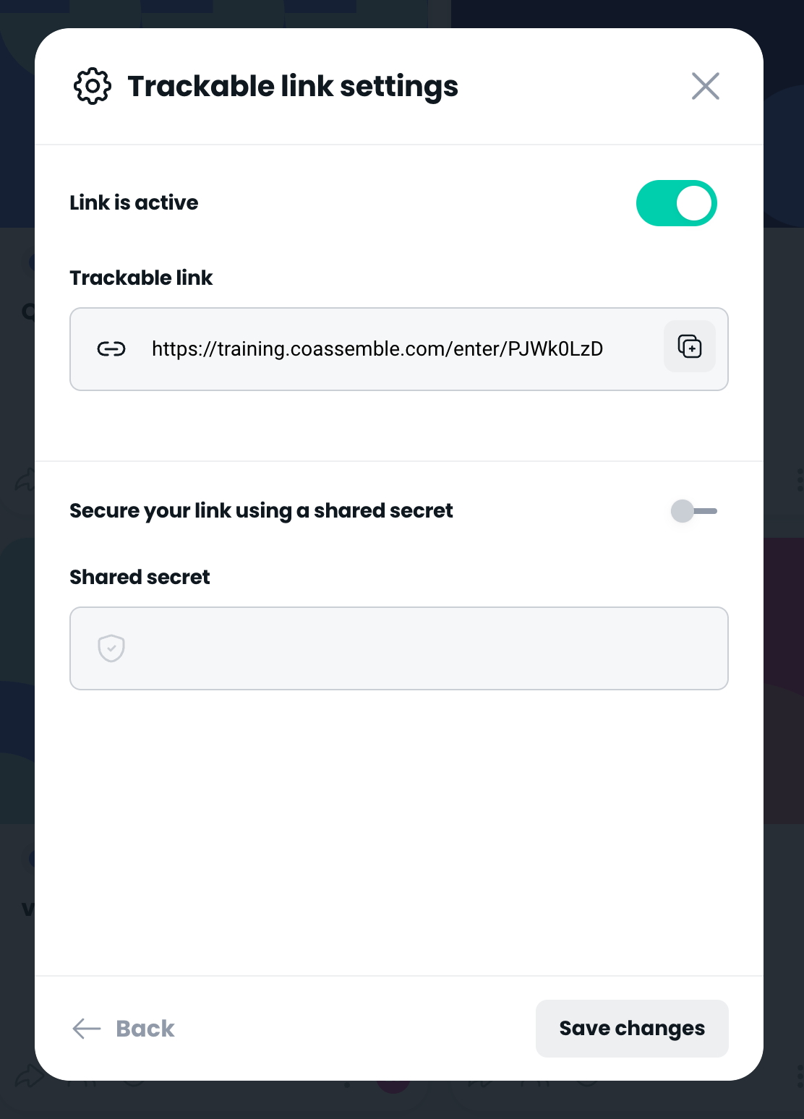Click the Trackable link settings title
Screen dimensions: 804x1119
[x=293, y=87]
